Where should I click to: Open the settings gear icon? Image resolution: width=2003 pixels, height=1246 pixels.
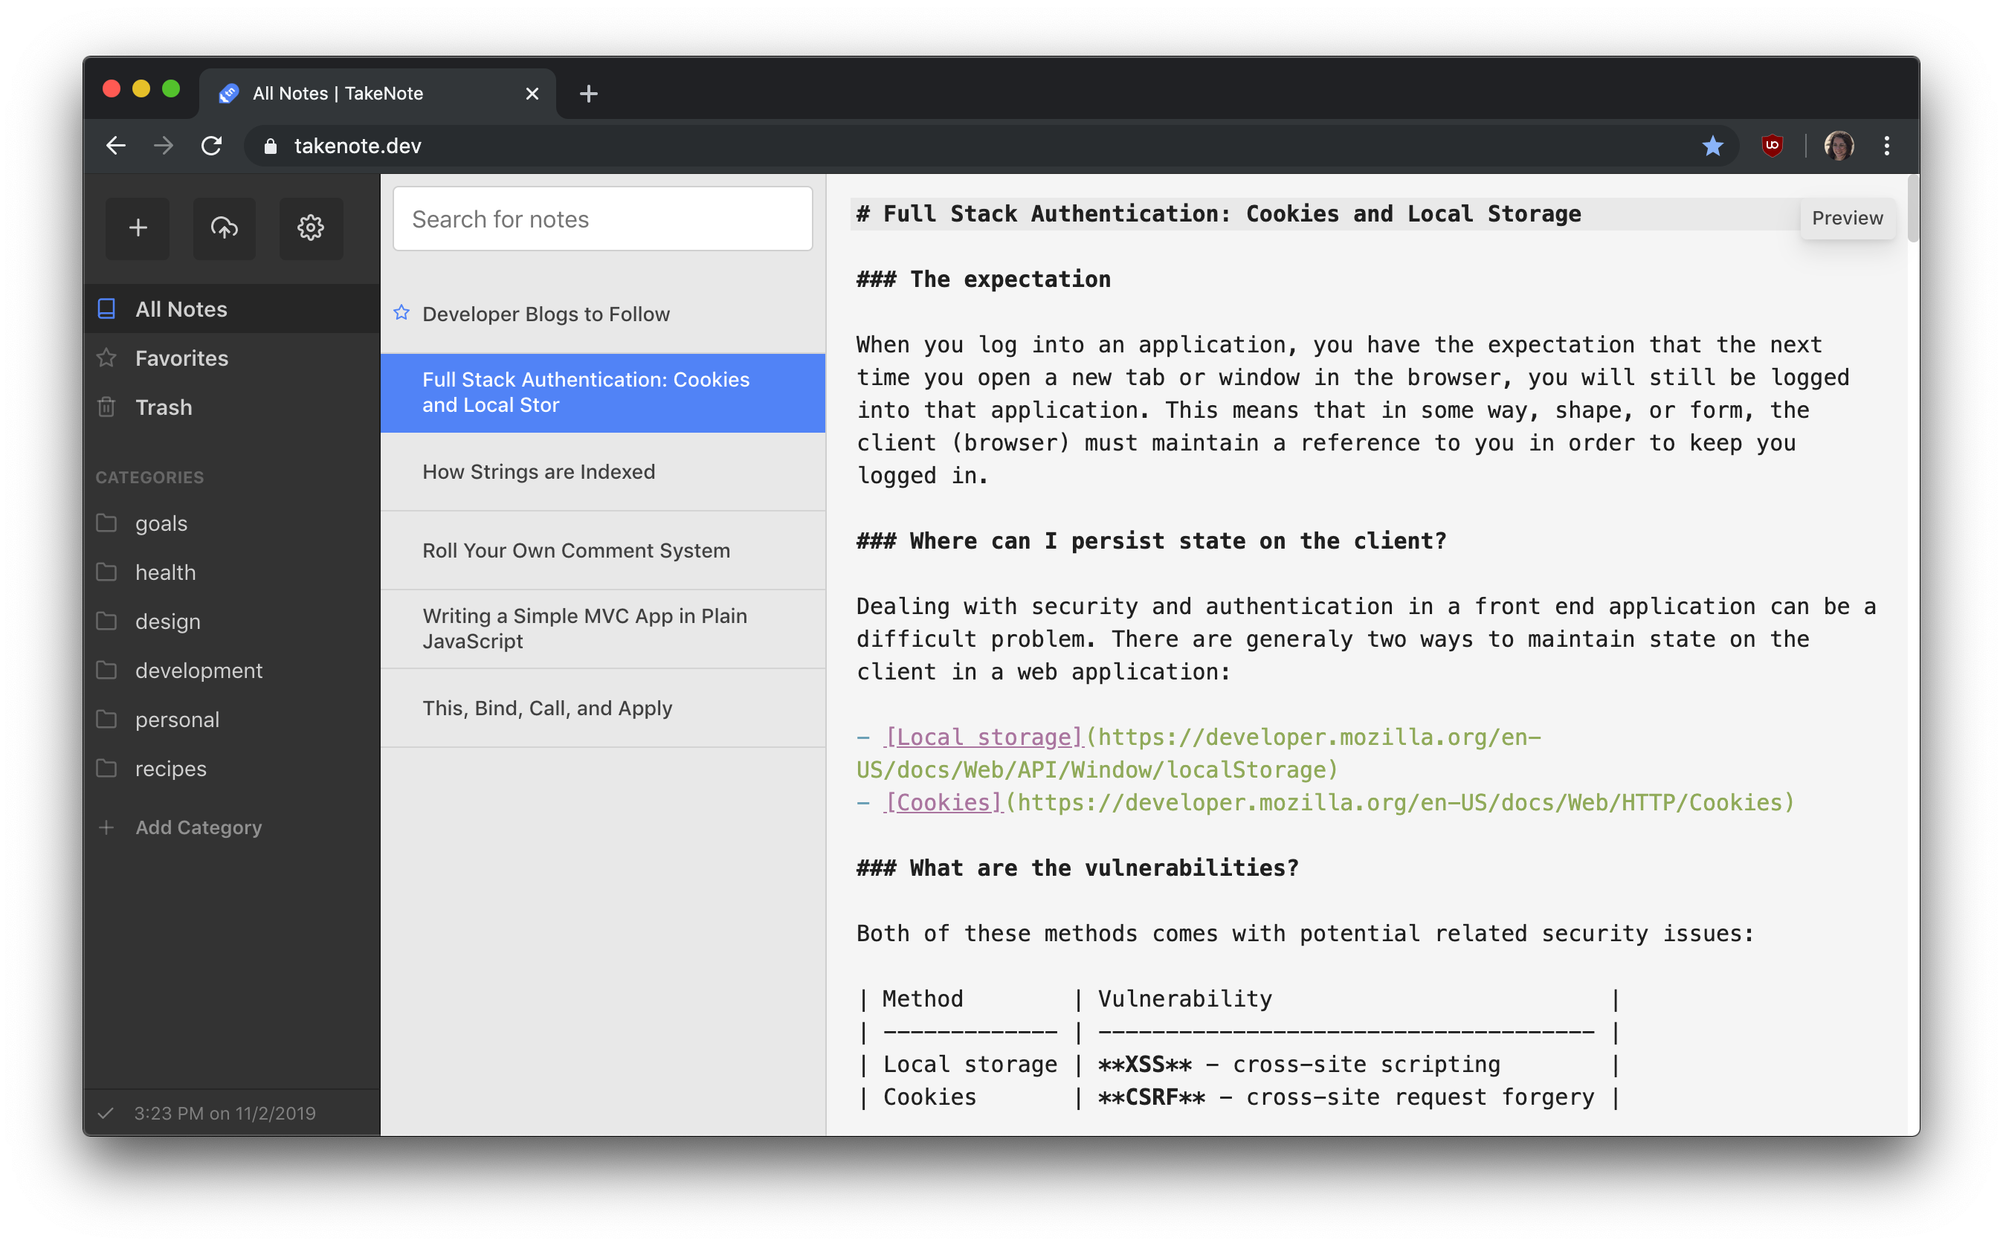click(x=309, y=227)
